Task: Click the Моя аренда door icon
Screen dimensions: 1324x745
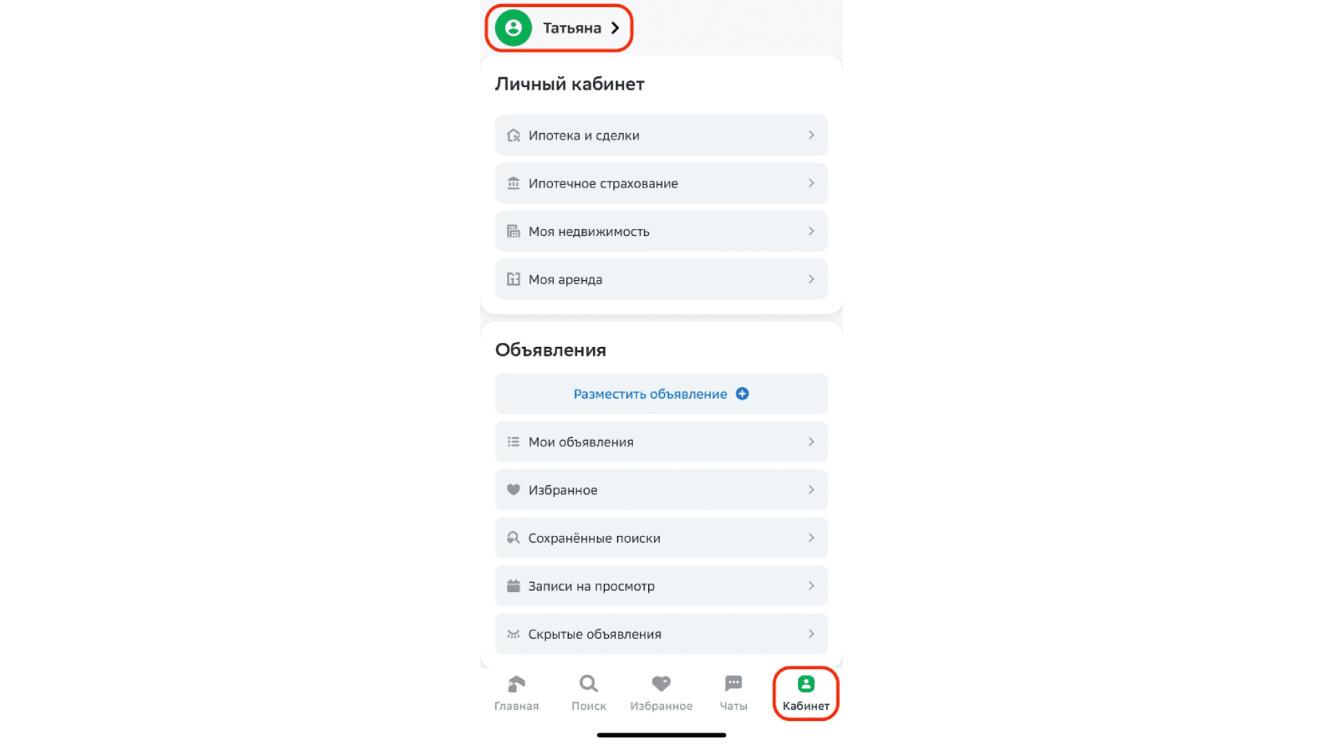Action: click(514, 279)
